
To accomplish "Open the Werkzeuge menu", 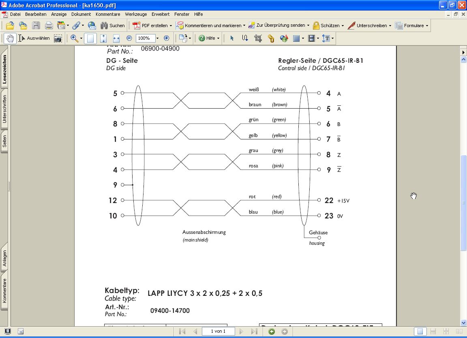I will pos(136,14).
